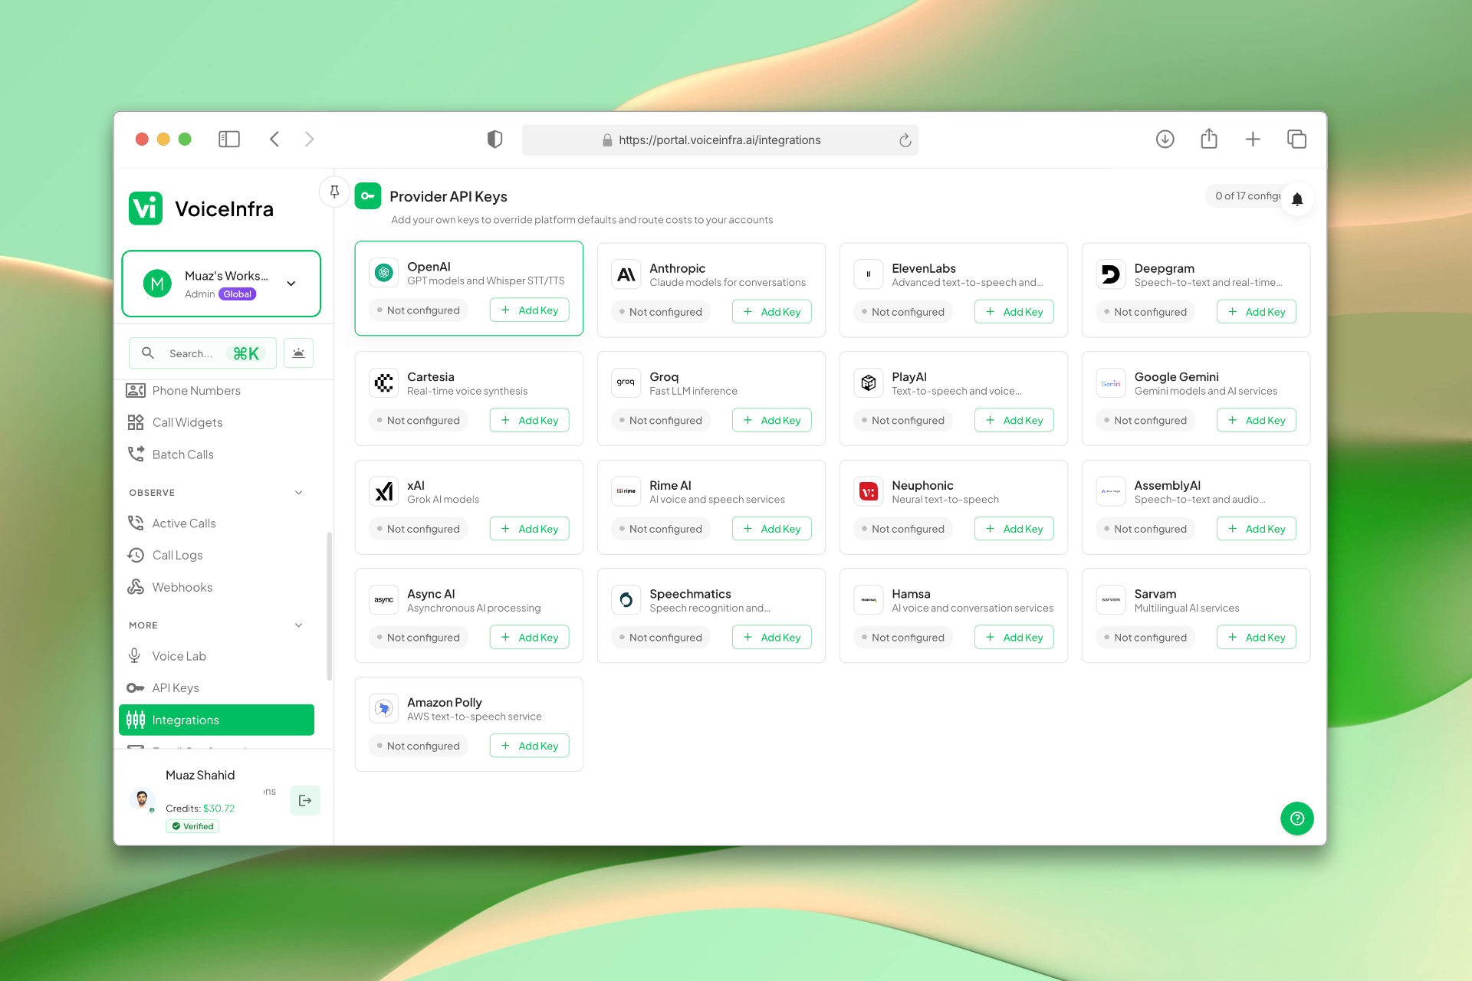This screenshot has height=981, width=1472.
Task: Add a key for Rime AI
Action: [772, 529]
